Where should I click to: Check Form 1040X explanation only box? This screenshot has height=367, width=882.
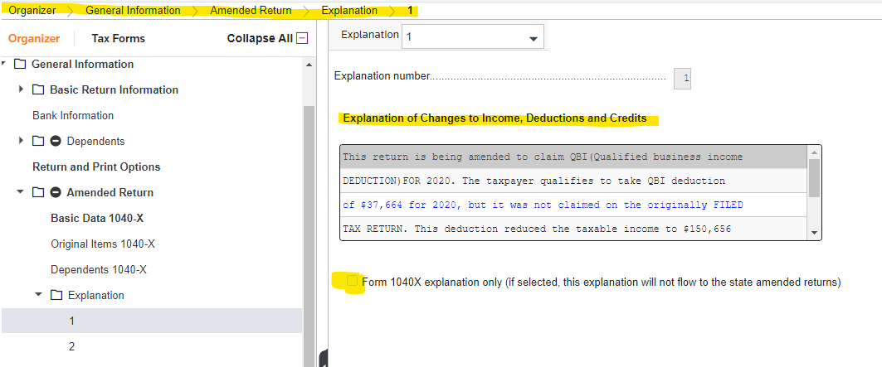[x=352, y=281]
